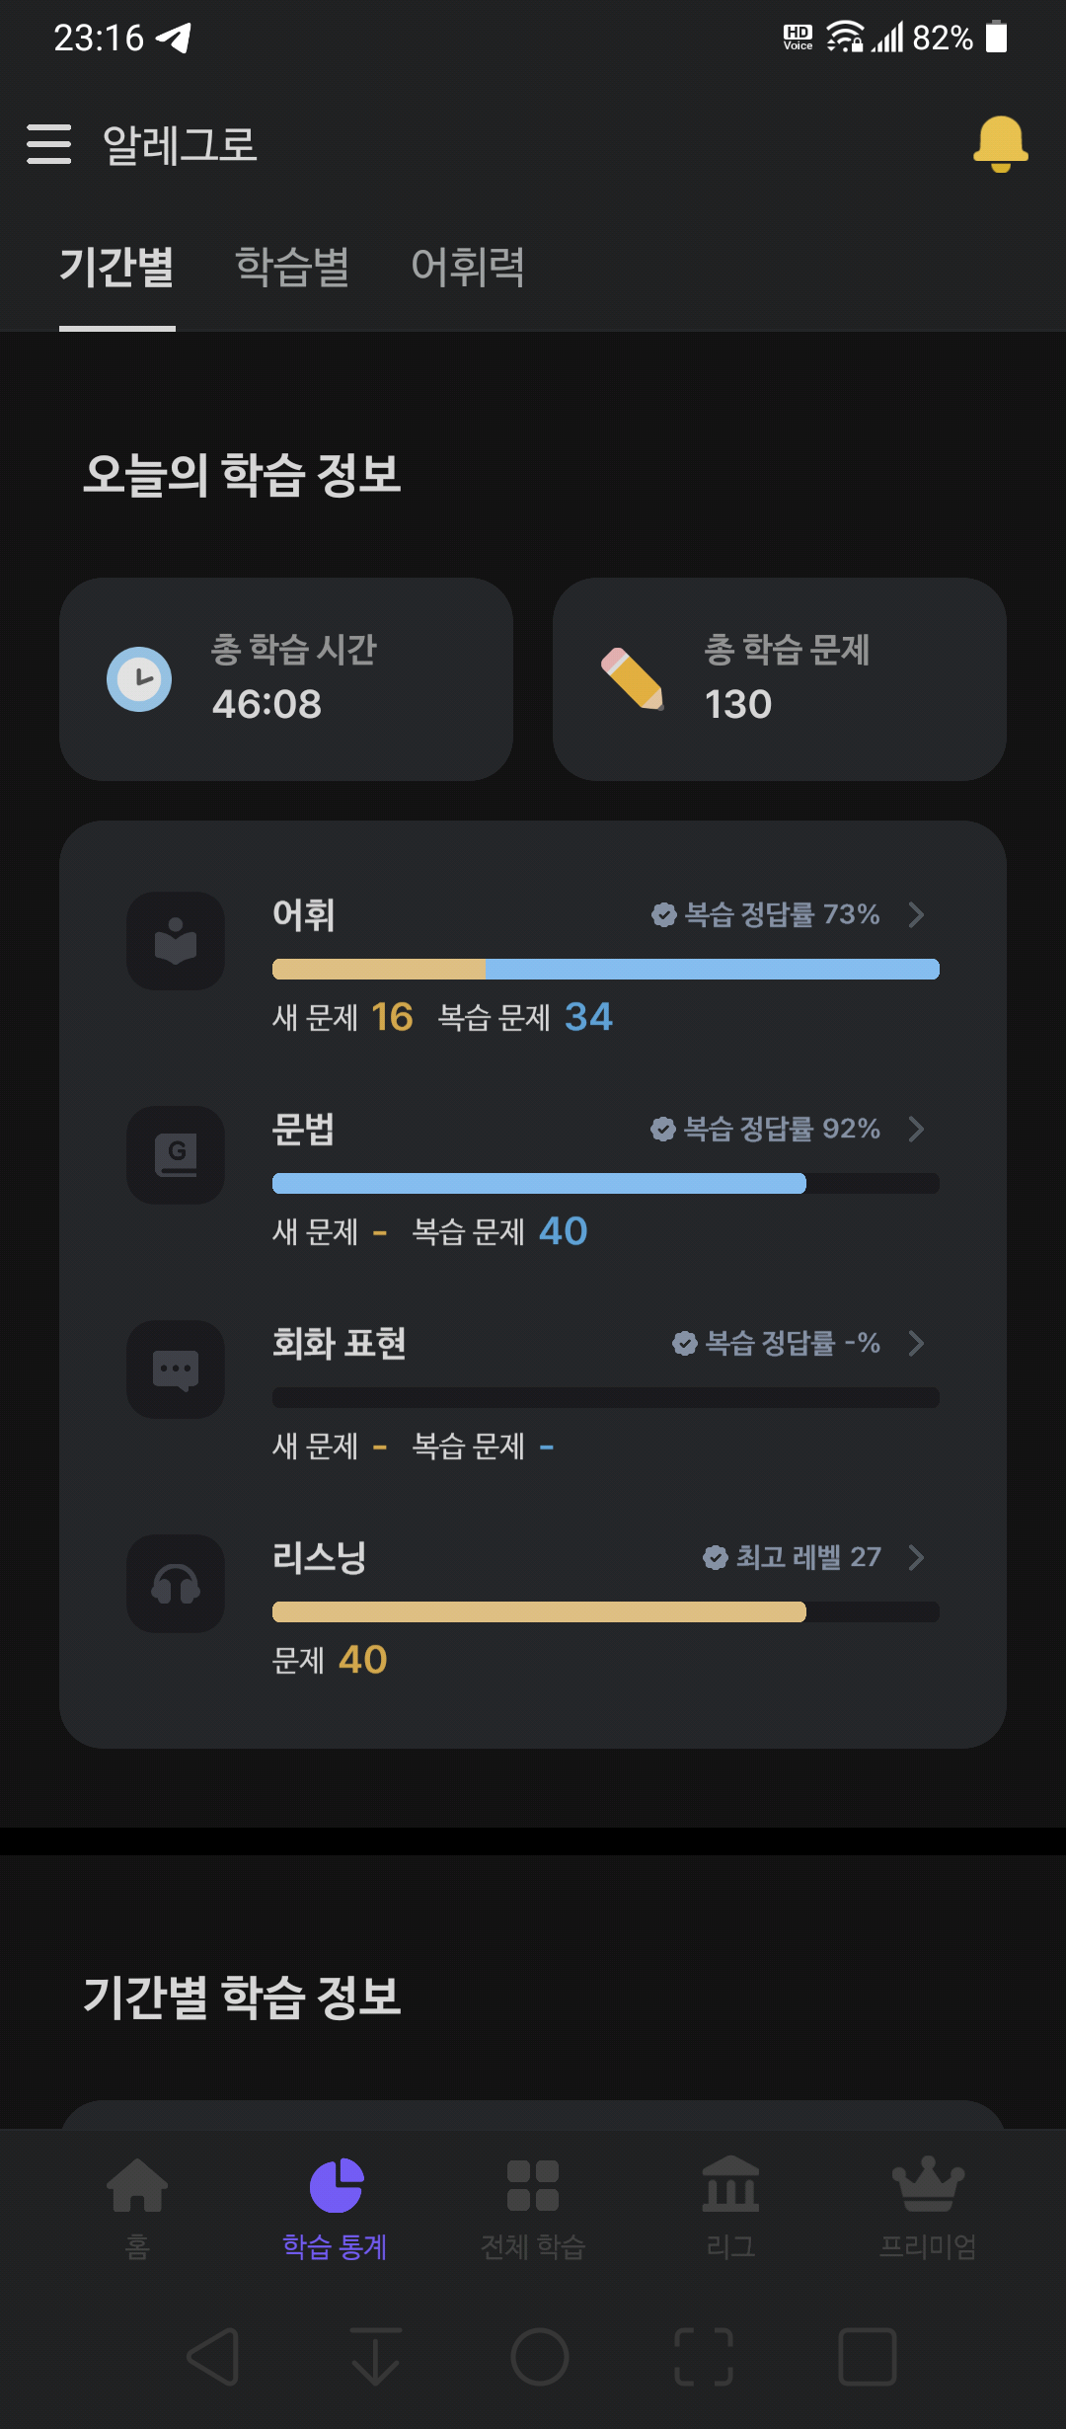Open the 총 학습 시간 card
Screen dimensions: 1066x2429
pos(286,679)
